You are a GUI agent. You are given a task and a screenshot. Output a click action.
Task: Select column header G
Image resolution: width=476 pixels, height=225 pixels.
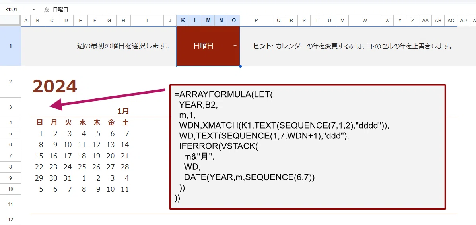point(109,20)
